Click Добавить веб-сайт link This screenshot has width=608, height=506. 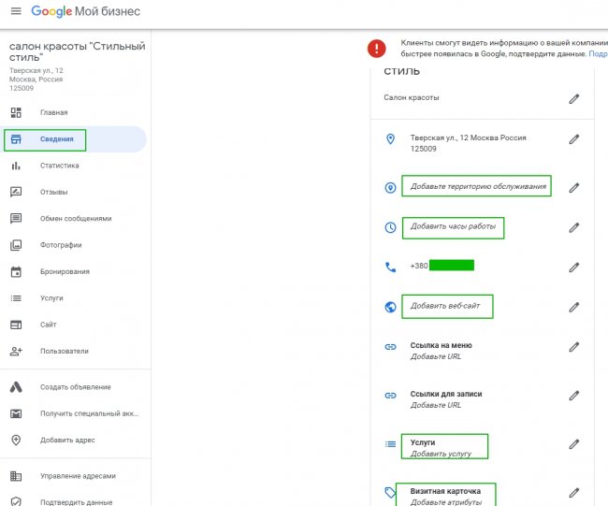tap(448, 307)
